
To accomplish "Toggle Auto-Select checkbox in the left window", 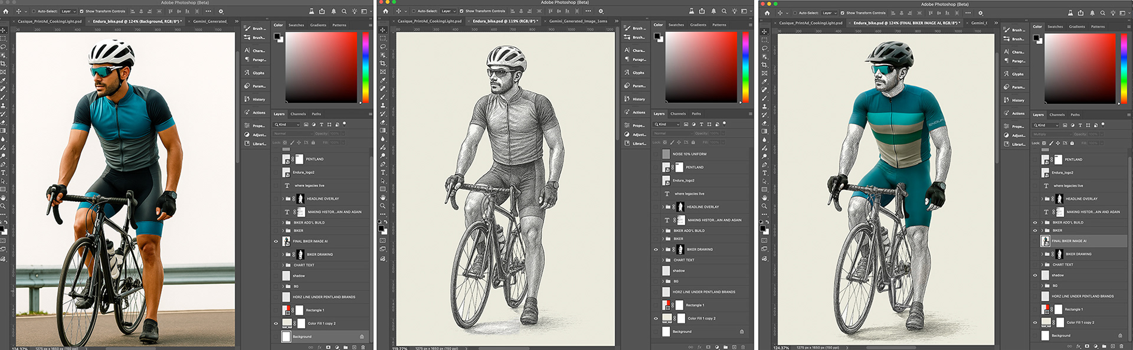I will pos(34,11).
